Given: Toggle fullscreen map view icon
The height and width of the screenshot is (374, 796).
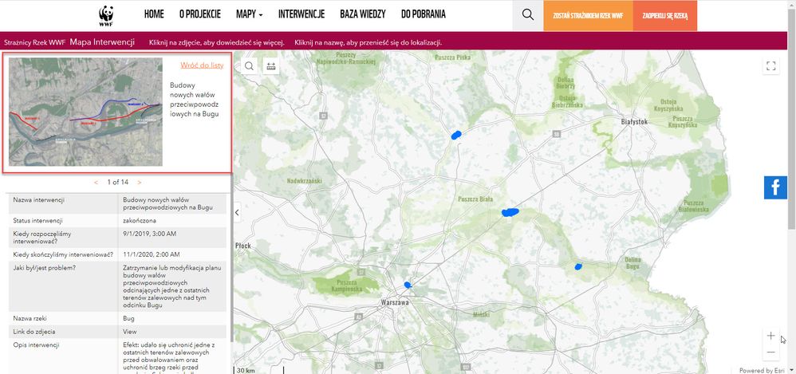Looking at the screenshot, I should [771, 66].
